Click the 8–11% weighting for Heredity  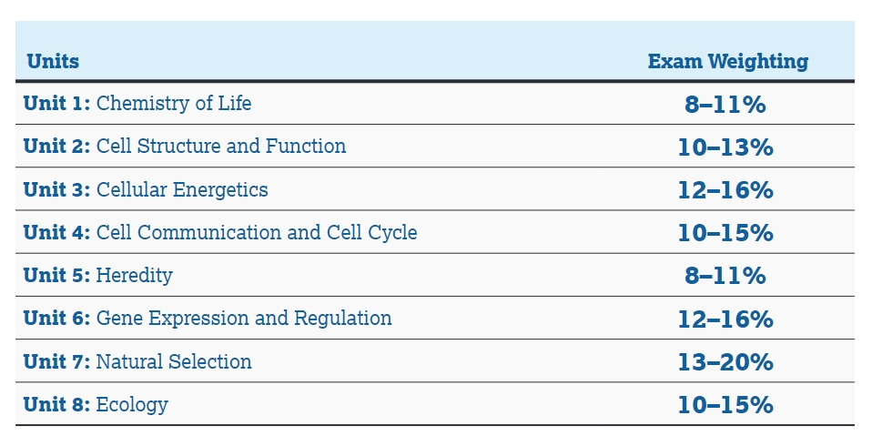click(x=725, y=276)
